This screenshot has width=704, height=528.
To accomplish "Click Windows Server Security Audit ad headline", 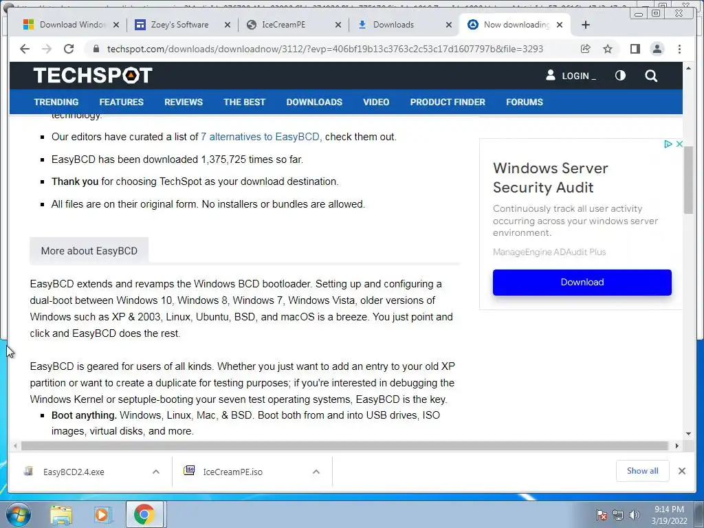I will tap(551, 178).
